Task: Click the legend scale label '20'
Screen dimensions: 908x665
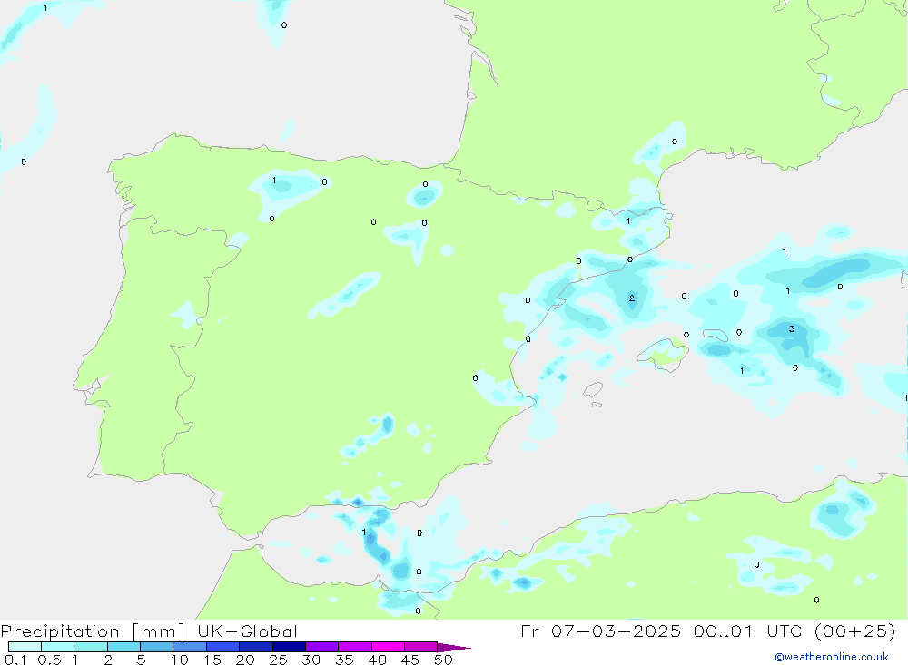Action: [245, 660]
